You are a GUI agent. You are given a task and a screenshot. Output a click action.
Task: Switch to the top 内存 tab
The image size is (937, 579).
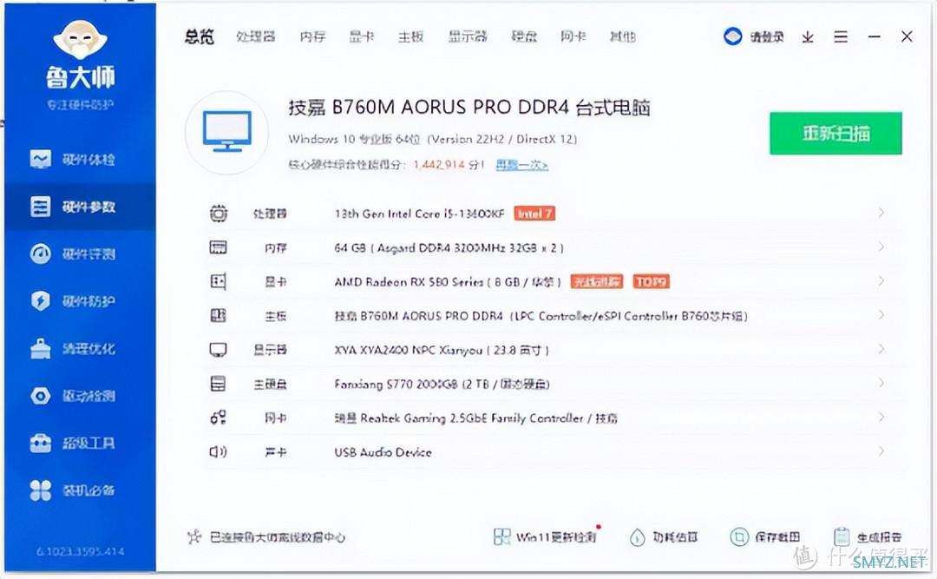313,36
